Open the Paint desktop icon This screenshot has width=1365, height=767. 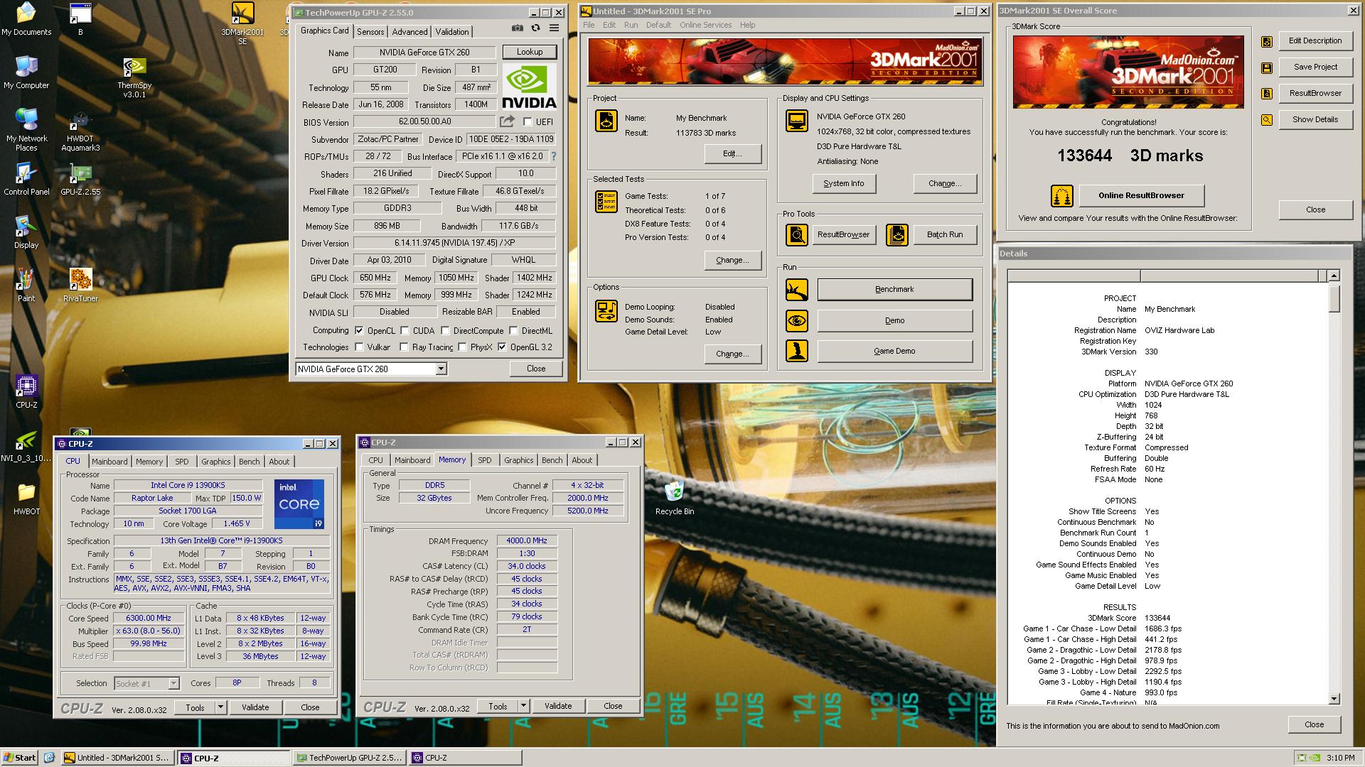[x=26, y=285]
